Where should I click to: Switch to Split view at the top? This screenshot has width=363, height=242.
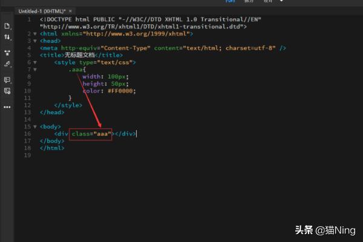coord(248,2)
